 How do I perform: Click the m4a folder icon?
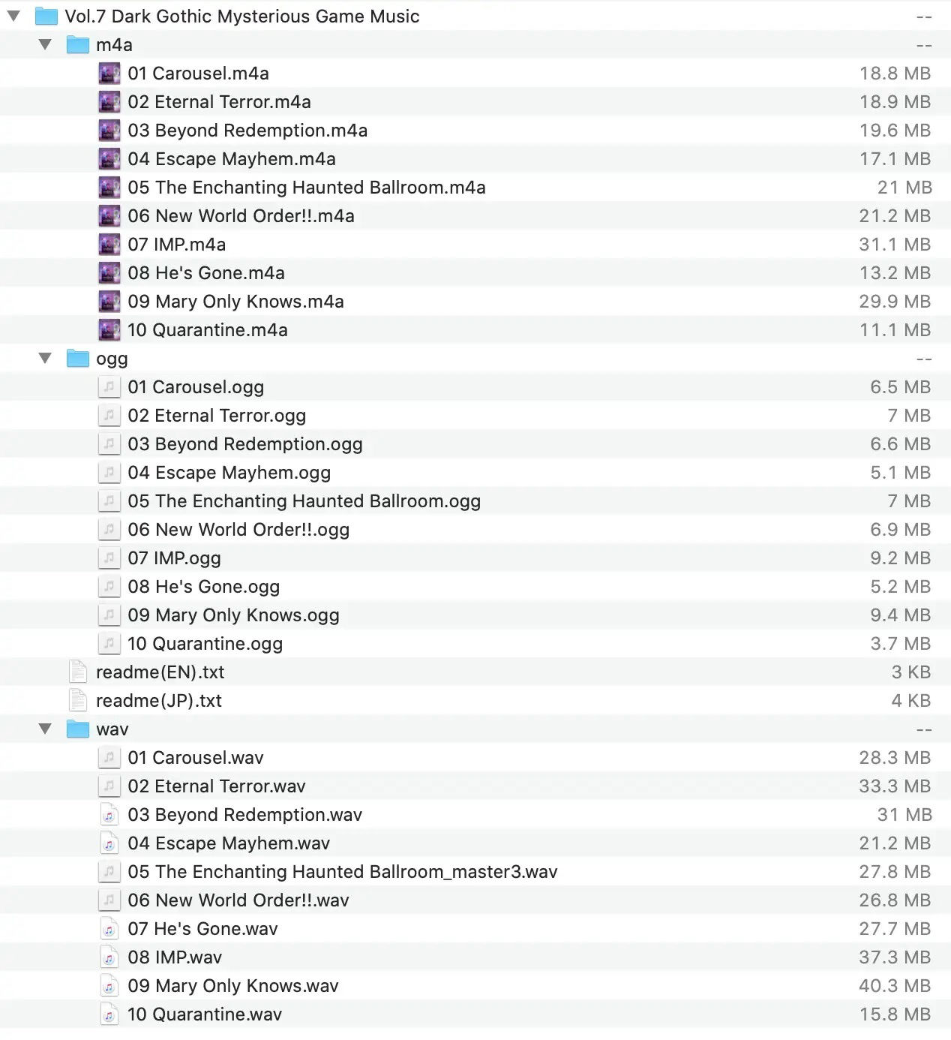pos(77,45)
